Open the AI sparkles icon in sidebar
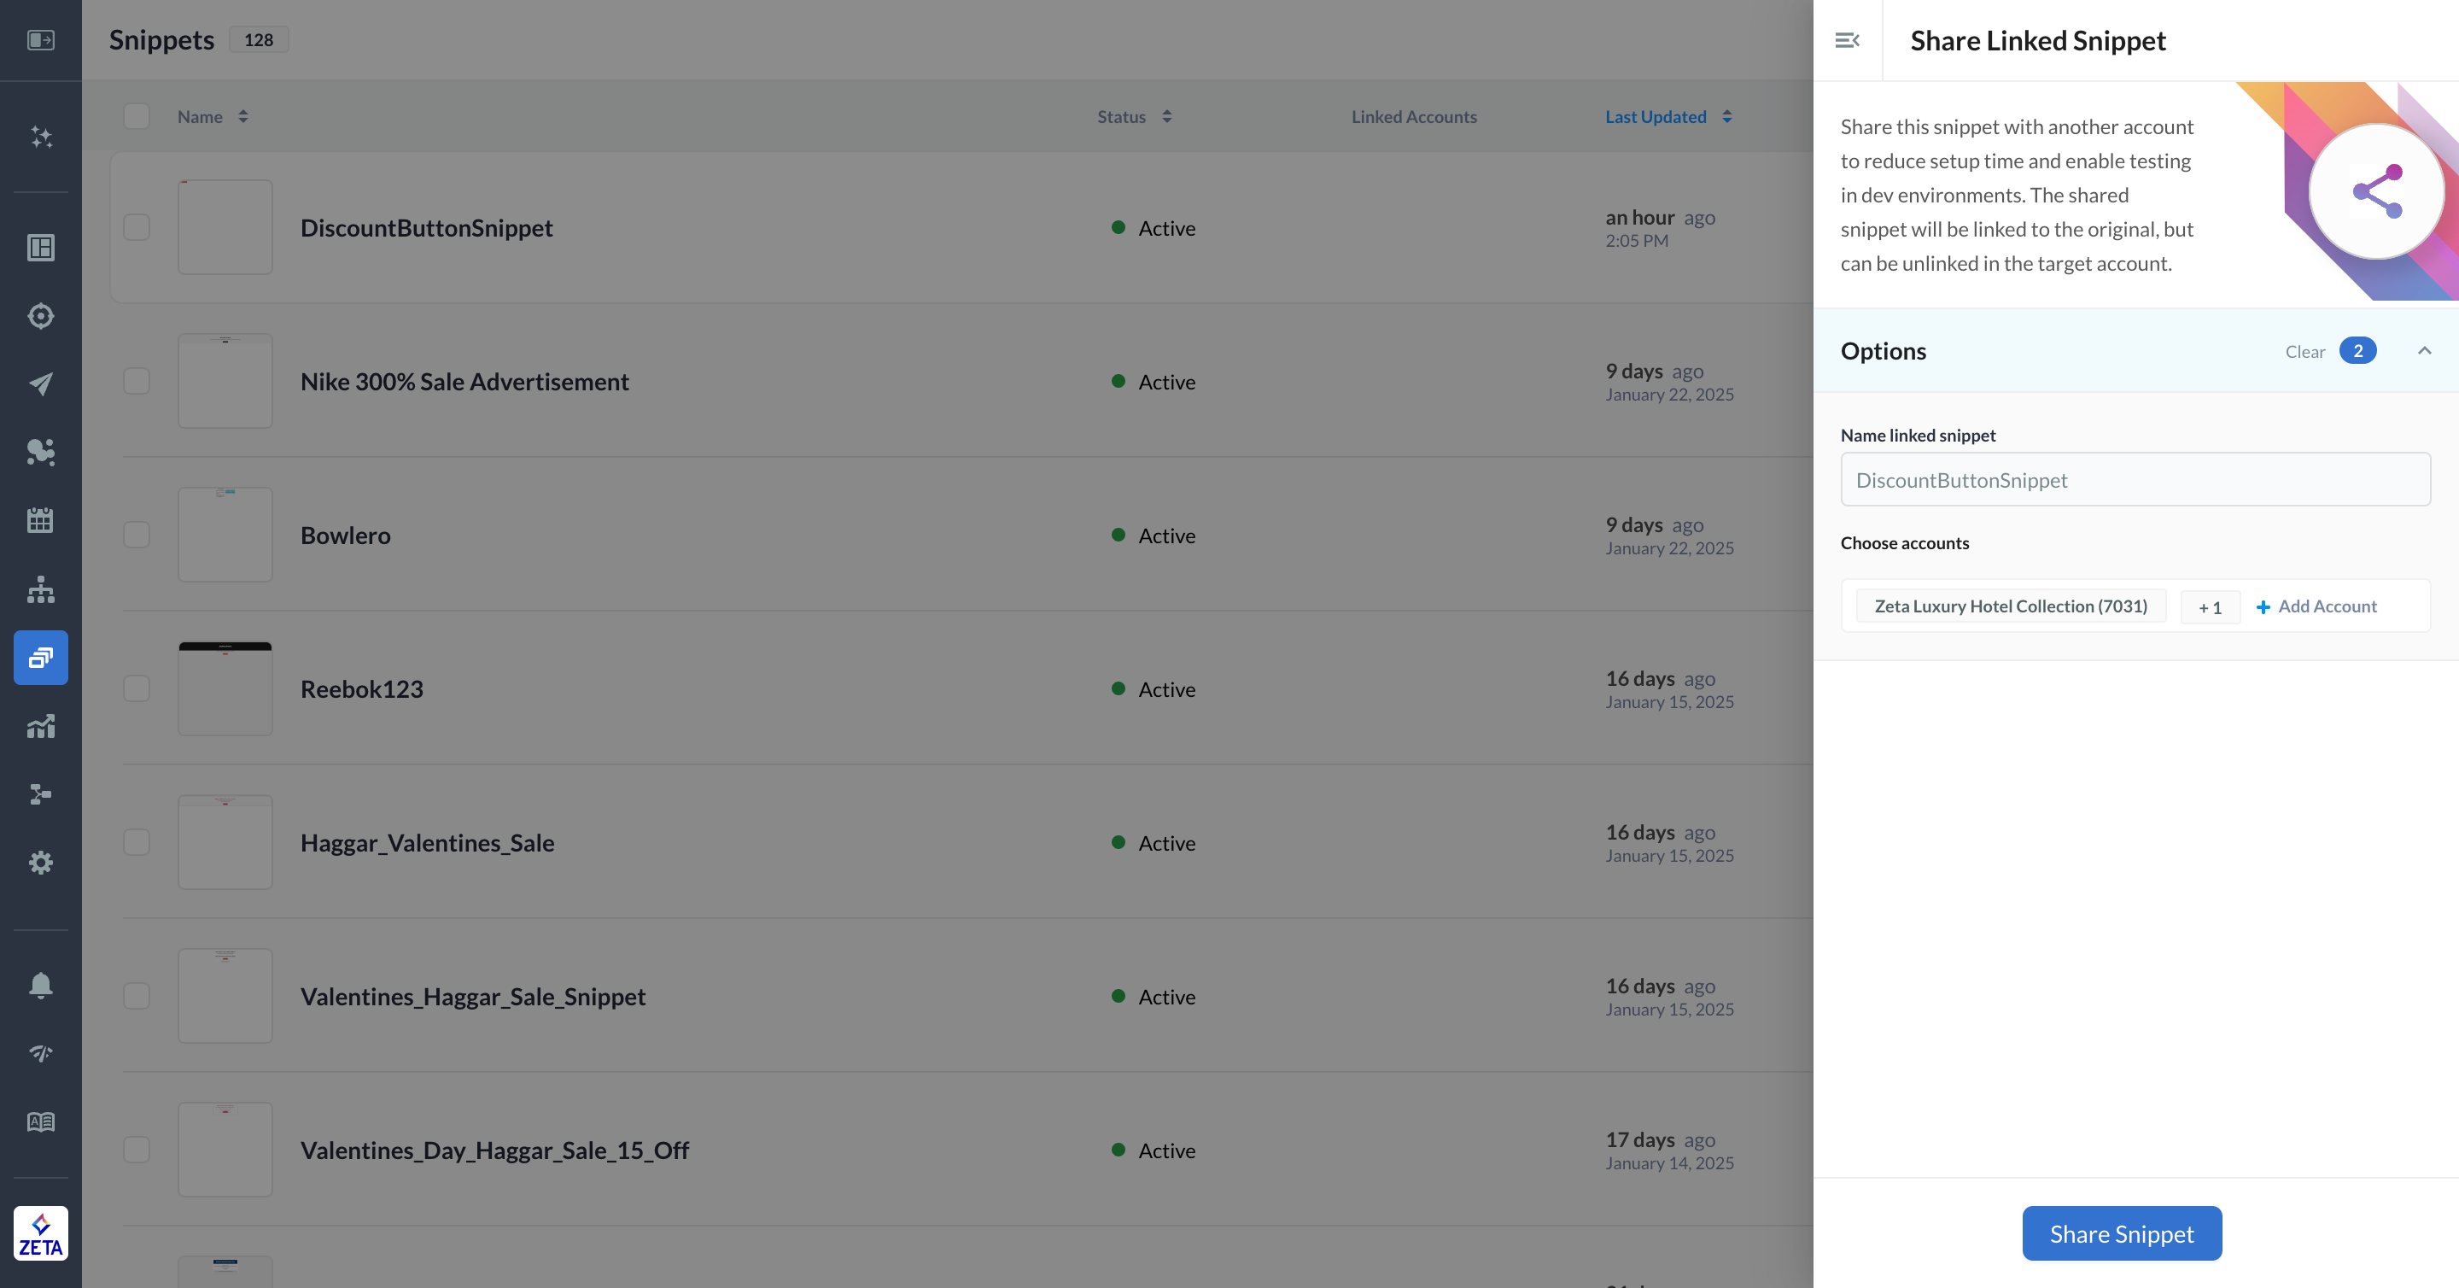The image size is (2459, 1288). [40, 137]
